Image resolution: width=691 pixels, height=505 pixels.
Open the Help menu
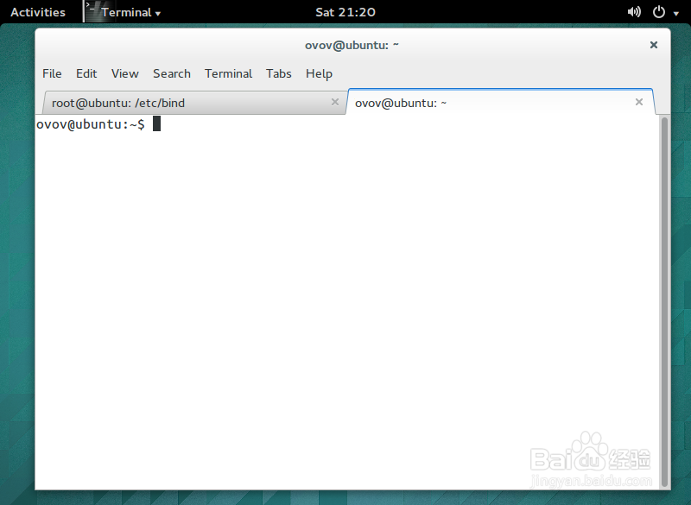click(319, 73)
